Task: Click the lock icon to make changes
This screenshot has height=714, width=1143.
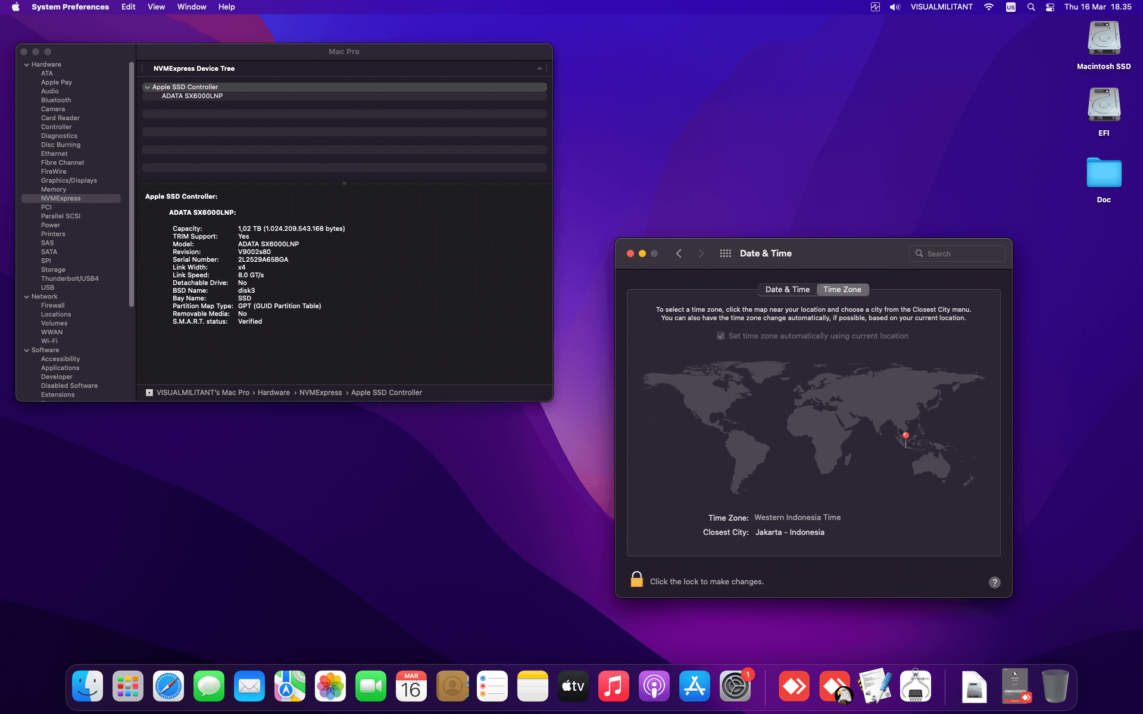Action: point(636,580)
